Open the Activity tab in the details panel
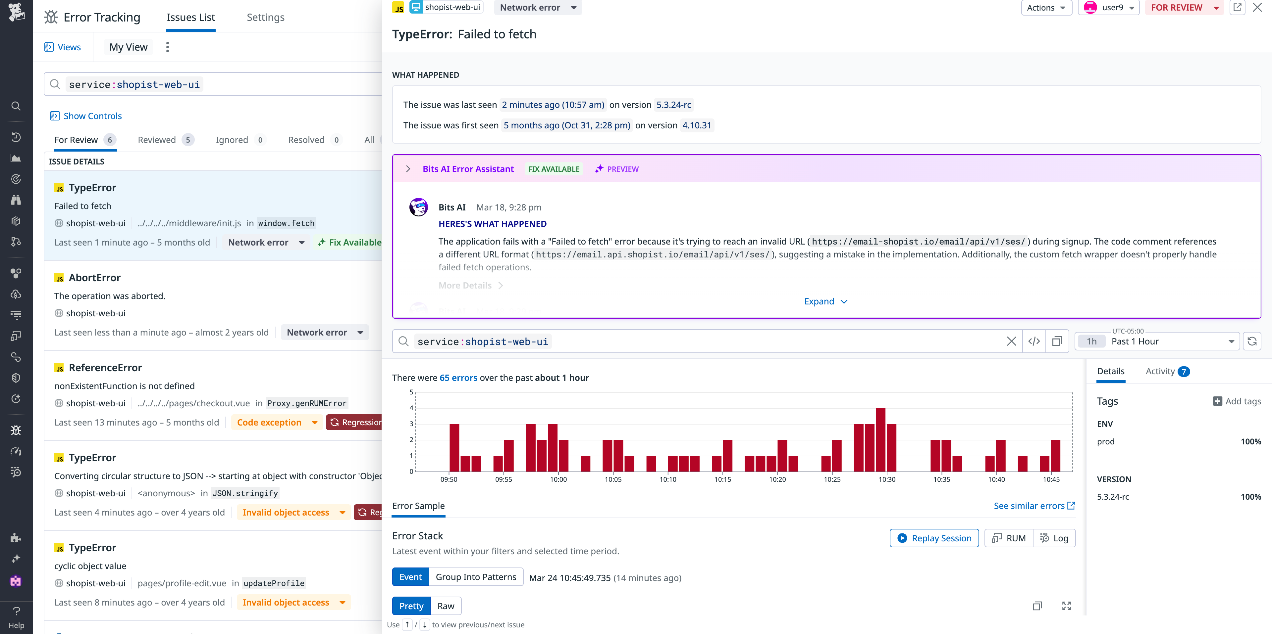Image resolution: width=1272 pixels, height=634 pixels. 1160,371
